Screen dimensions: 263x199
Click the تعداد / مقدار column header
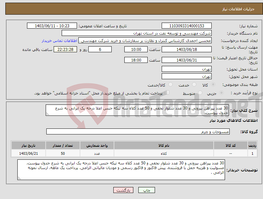pyautogui.click(x=63, y=145)
